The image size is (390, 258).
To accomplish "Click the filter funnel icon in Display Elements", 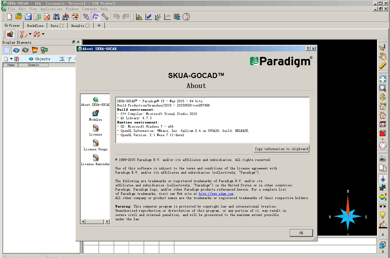I will click(69, 59).
